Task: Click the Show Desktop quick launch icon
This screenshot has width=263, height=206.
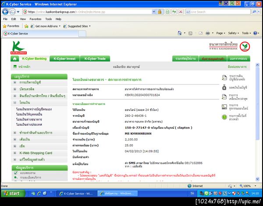Action: coord(45,193)
